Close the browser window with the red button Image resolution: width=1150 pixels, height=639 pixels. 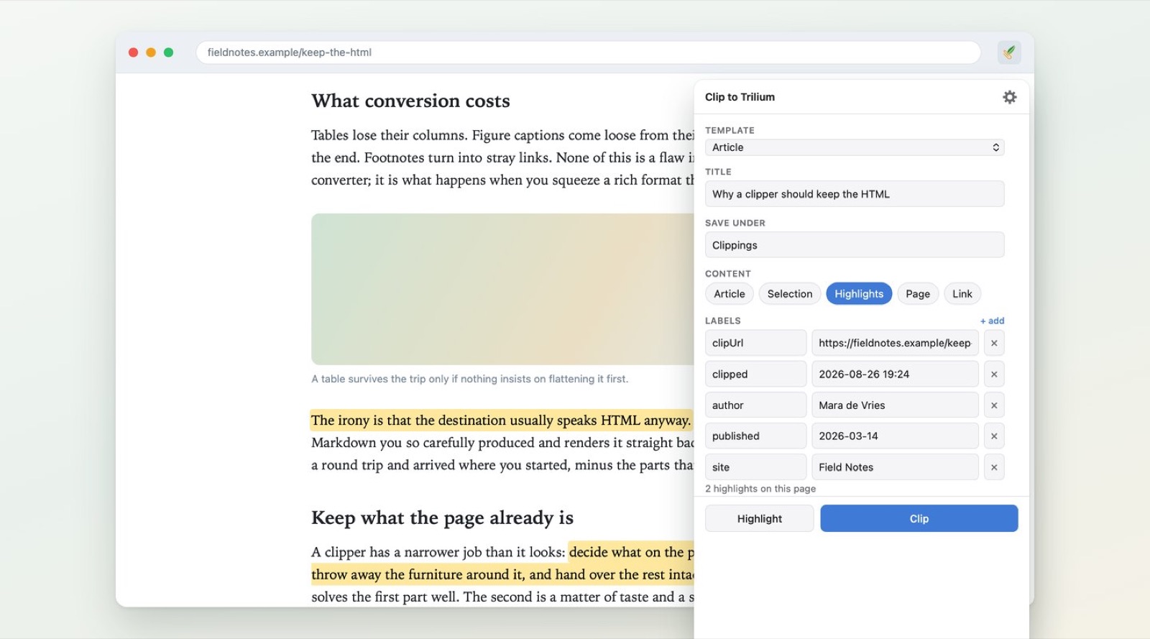click(x=133, y=52)
